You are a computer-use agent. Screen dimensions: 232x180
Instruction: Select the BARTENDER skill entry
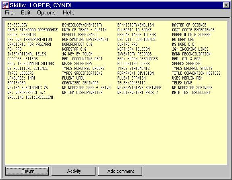coord(17,83)
